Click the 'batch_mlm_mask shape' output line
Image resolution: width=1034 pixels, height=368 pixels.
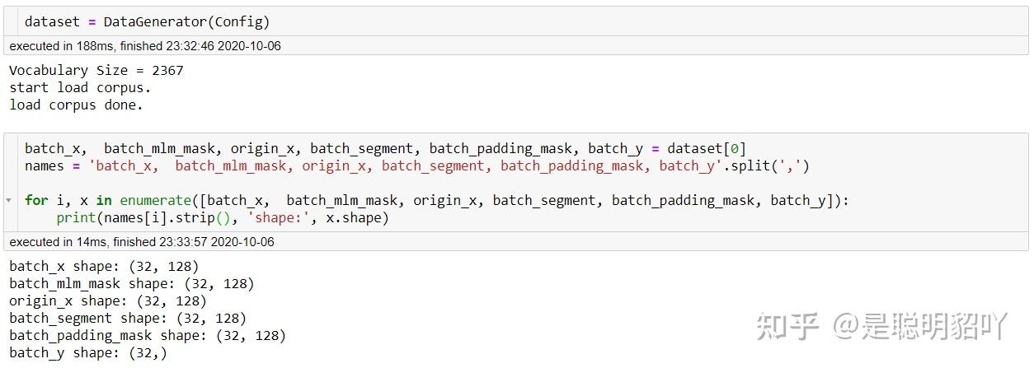[131, 284]
